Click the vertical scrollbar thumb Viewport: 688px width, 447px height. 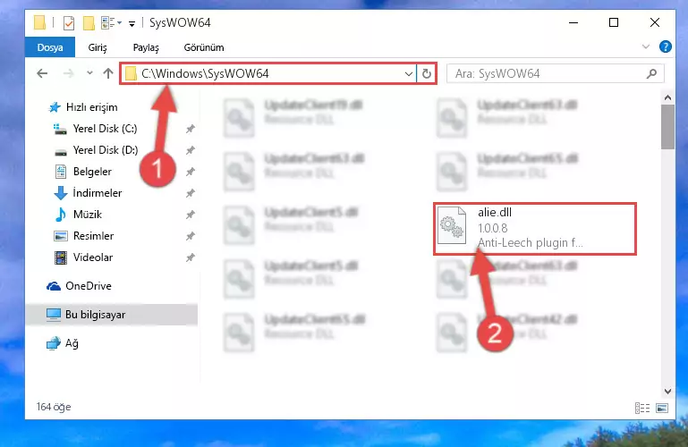[x=667, y=127]
